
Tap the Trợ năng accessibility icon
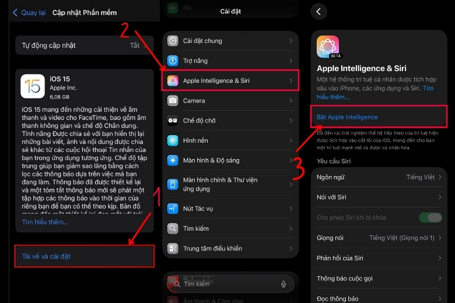173,61
